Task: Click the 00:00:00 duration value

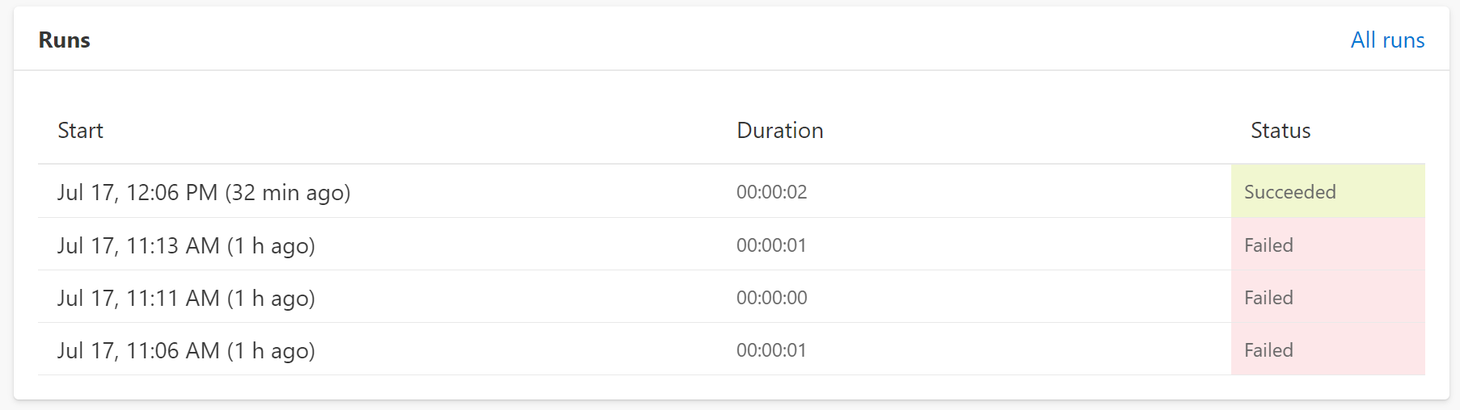Action: [771, 298]
